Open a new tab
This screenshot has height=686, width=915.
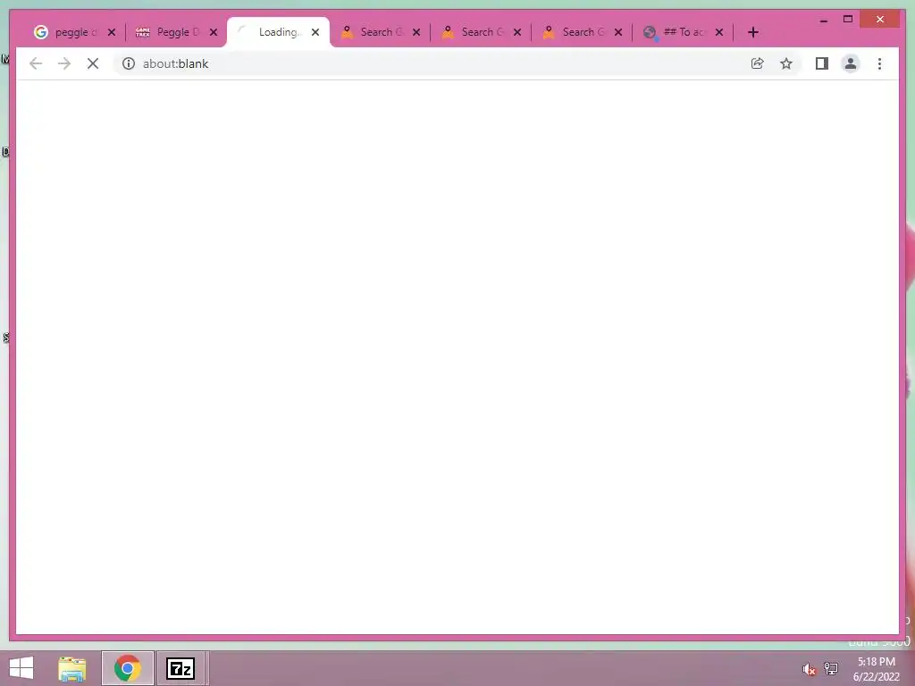[752, 32]
